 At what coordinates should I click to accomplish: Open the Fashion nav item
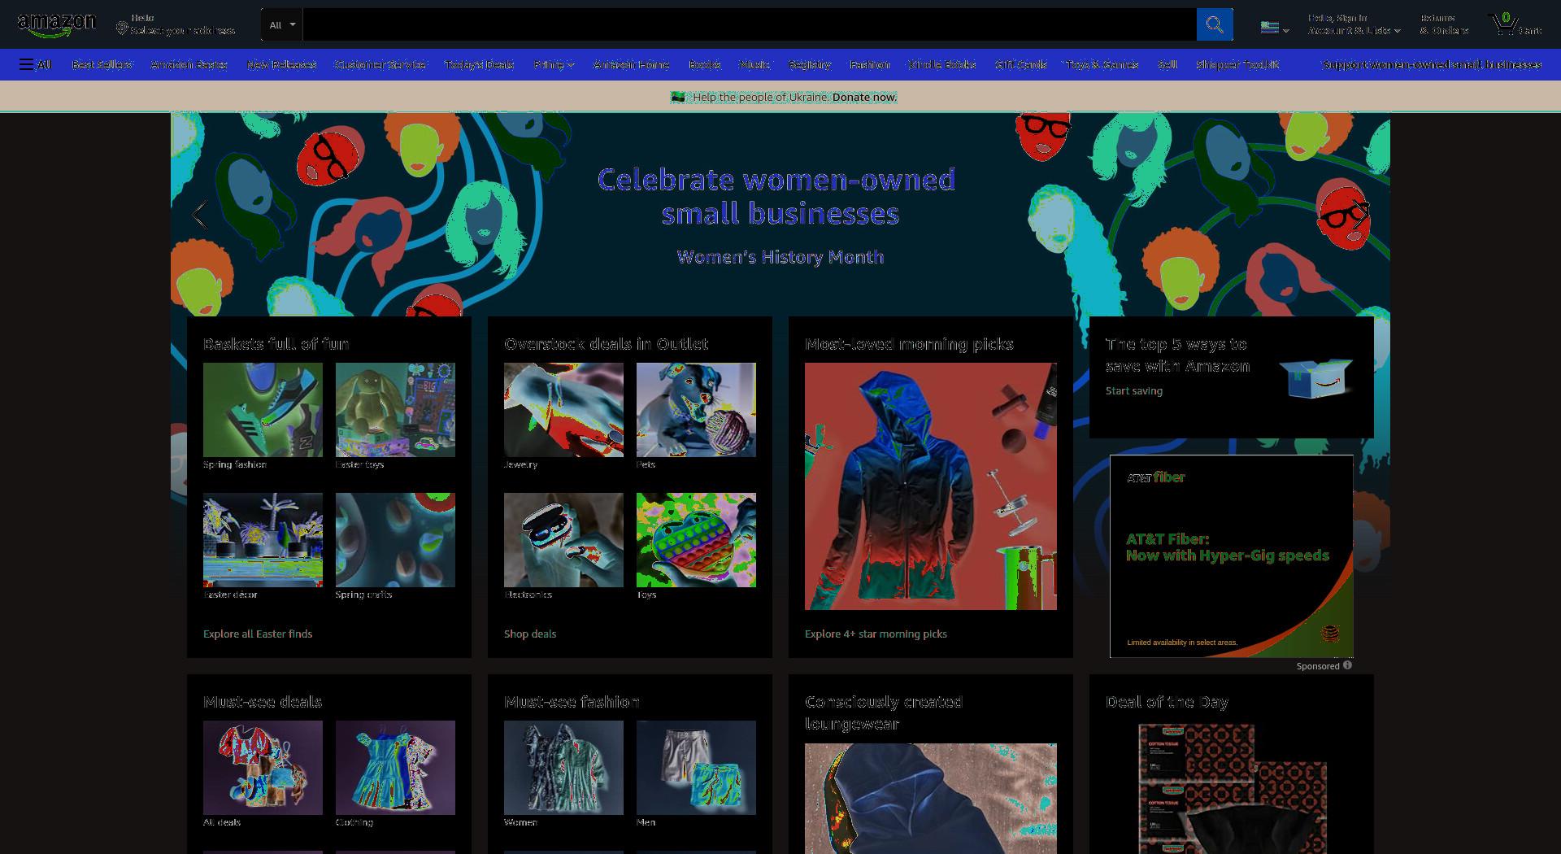(869, 64)
